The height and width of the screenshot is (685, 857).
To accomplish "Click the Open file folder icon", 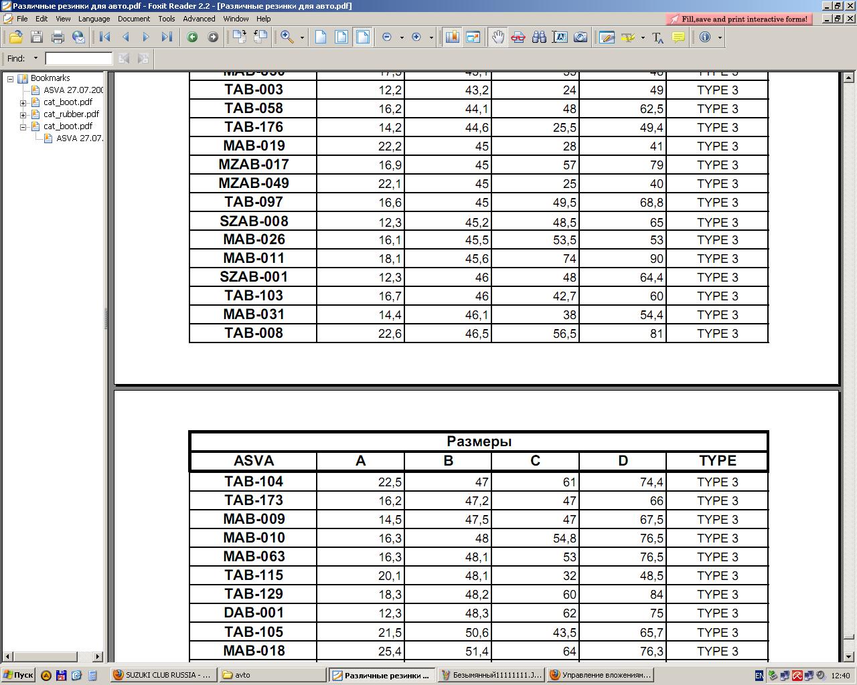I will (x=15, y=37).
